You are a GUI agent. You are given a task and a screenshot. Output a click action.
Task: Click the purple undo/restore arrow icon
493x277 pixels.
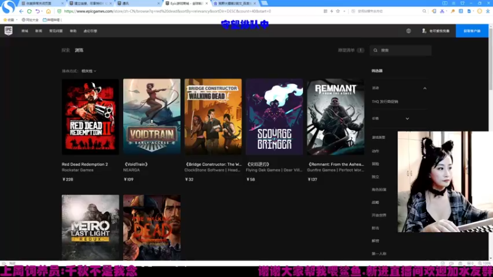(38, 11)
